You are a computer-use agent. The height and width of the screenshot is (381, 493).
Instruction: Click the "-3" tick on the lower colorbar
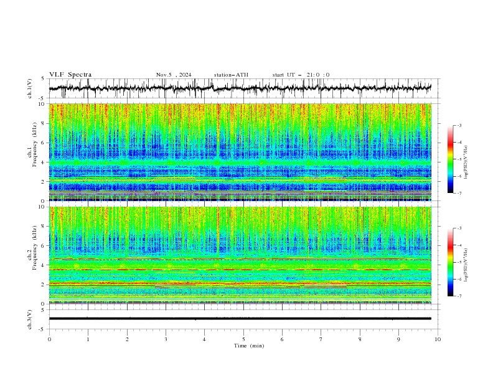pyautogui.click(x=459, y=228)
